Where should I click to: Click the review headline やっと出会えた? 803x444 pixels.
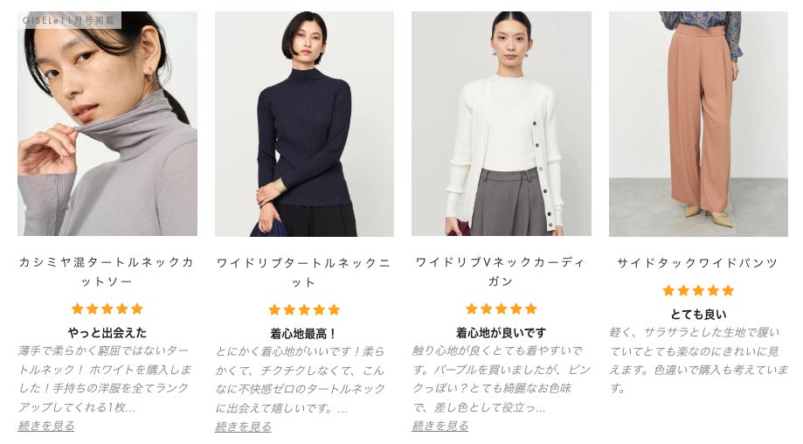click(x=107, y=333)
